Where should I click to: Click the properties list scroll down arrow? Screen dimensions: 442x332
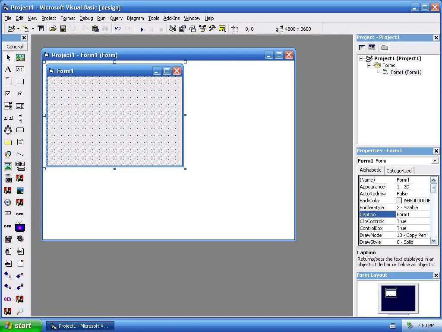click(433, 241)
